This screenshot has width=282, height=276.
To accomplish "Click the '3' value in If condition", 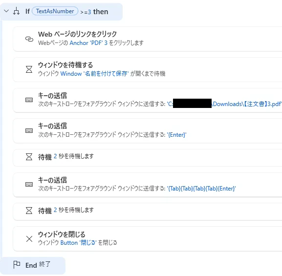I will [89, 12].
